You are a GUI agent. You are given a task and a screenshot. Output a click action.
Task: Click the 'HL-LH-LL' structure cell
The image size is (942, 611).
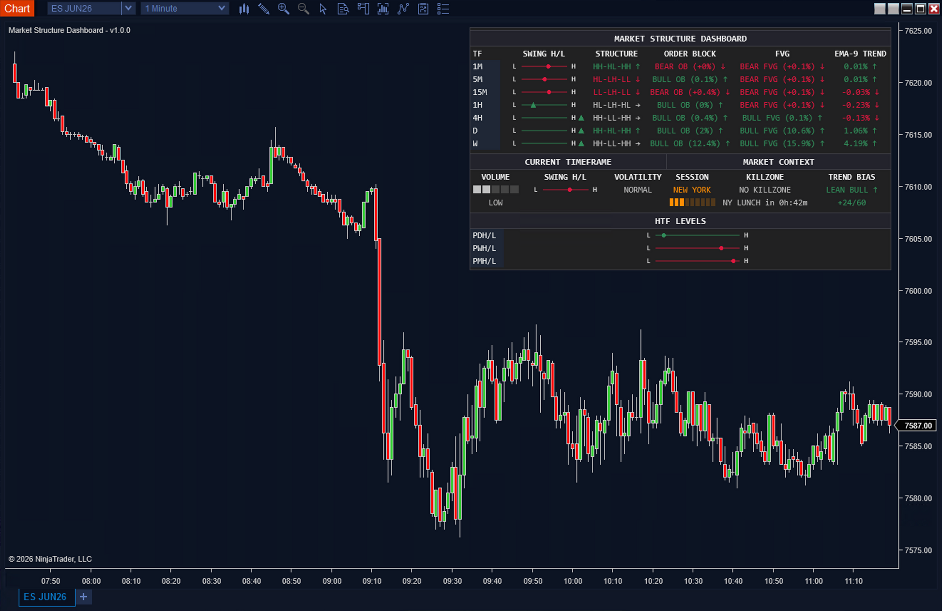pyautogui.click(x=616, y=79)
